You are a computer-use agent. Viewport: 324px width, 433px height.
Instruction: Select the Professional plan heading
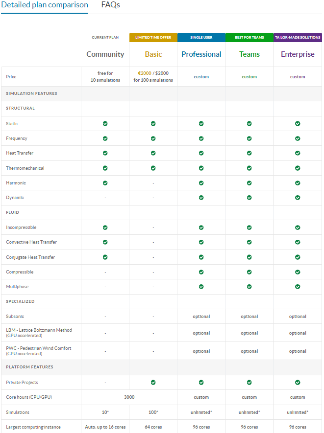201,54
